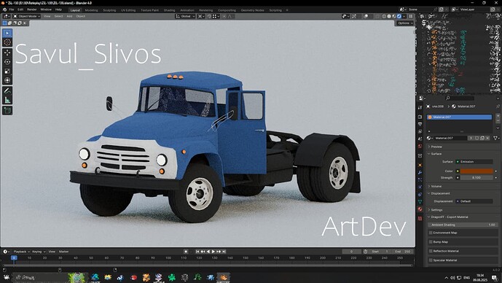
Task: Open the timeline Marker menu
Action: pos(63,252)
